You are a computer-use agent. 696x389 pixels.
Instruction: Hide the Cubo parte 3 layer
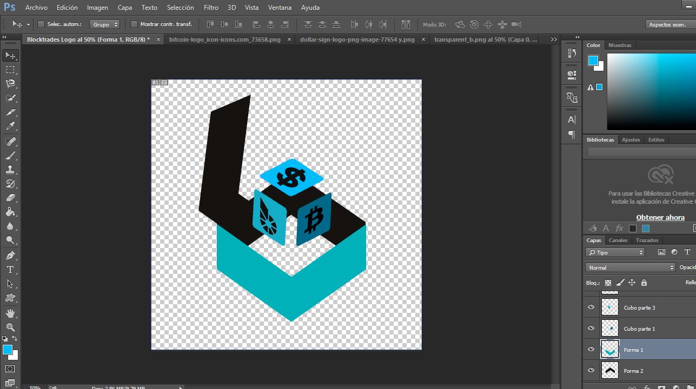pos(591,307)
